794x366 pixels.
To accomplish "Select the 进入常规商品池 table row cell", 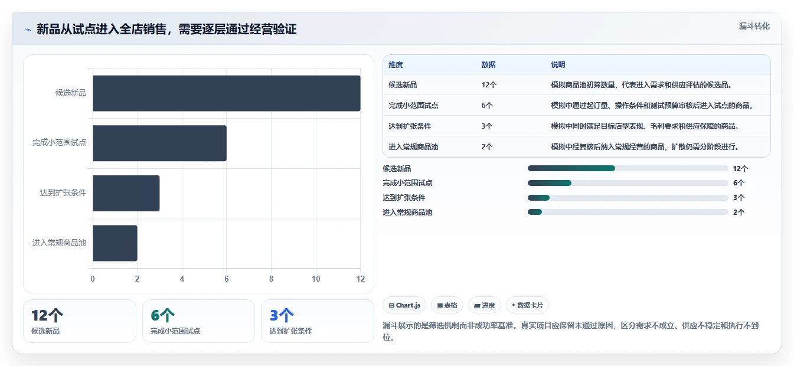I will tap(413, 147).
